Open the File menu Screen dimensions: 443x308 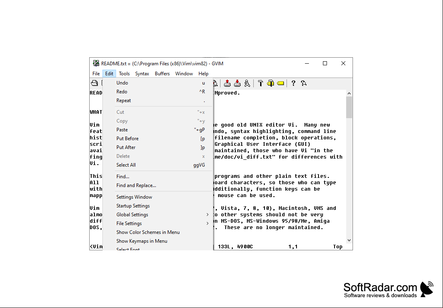pyautogui.click(x=96, y=74)
